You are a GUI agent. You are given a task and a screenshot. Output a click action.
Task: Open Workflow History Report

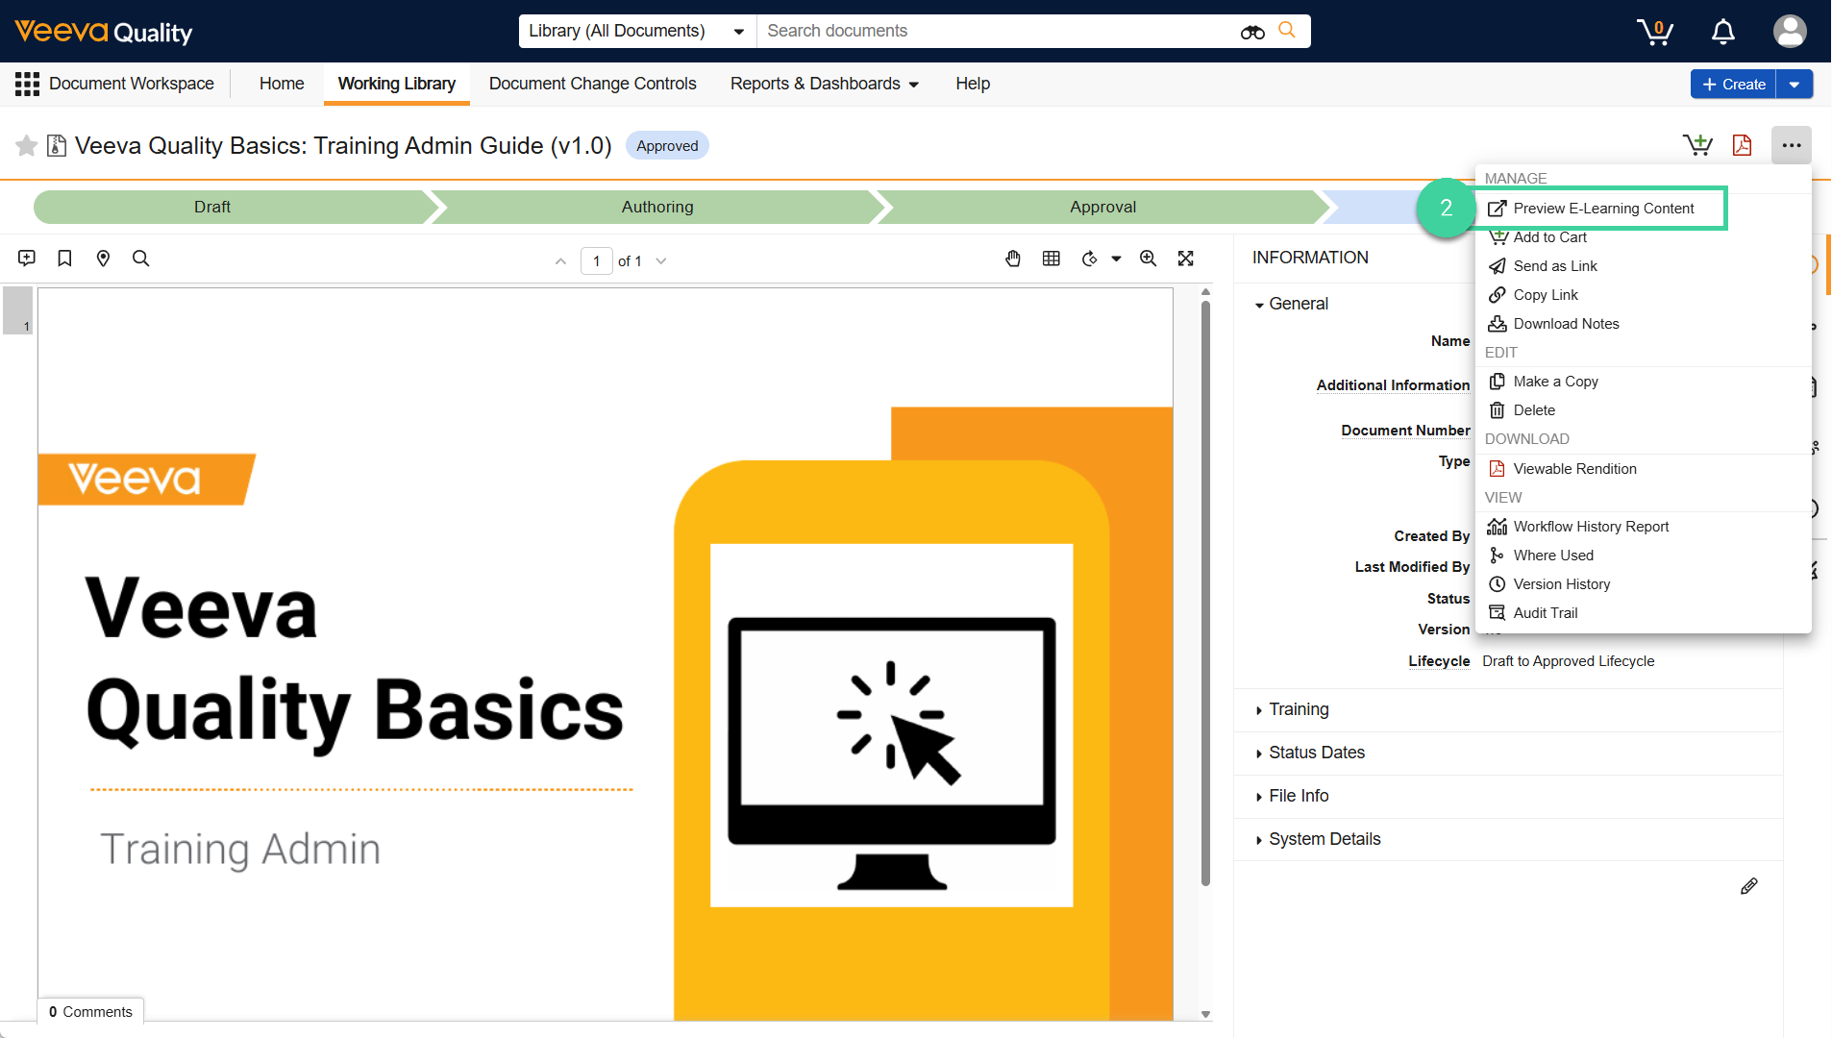[1644, 527]
